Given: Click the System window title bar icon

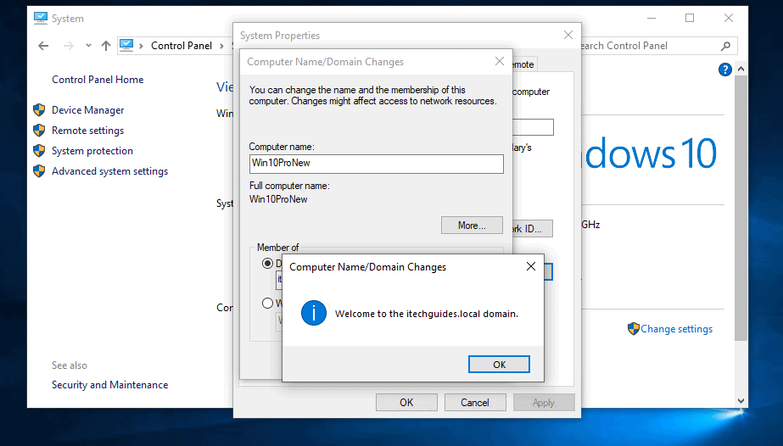Looking at the screenshot, I should tap(41, 19).
